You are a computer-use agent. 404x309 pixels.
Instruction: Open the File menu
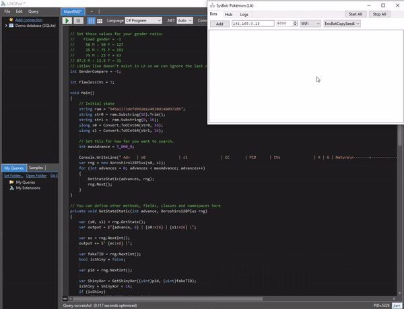pyautogui.click(x=7, y=11)
